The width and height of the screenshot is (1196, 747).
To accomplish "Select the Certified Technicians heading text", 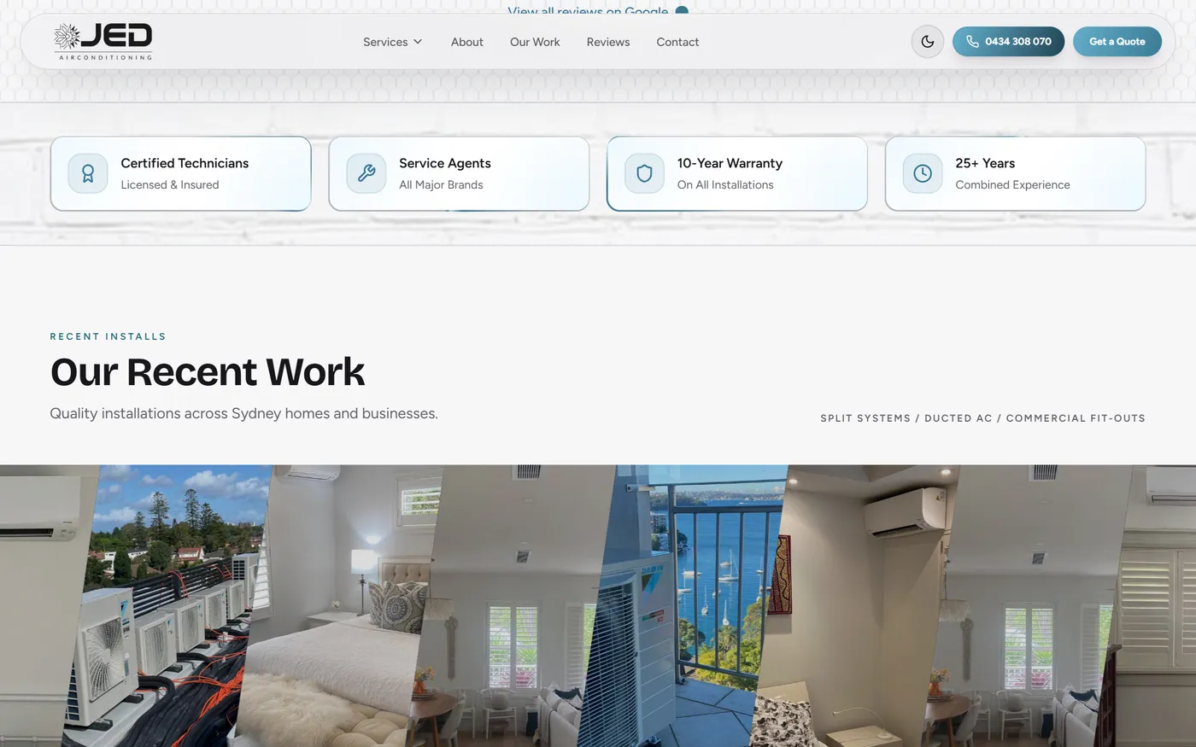I will 185,163.
